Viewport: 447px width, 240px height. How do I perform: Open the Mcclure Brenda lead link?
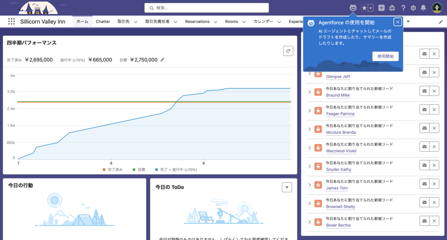tap(341, 132)
